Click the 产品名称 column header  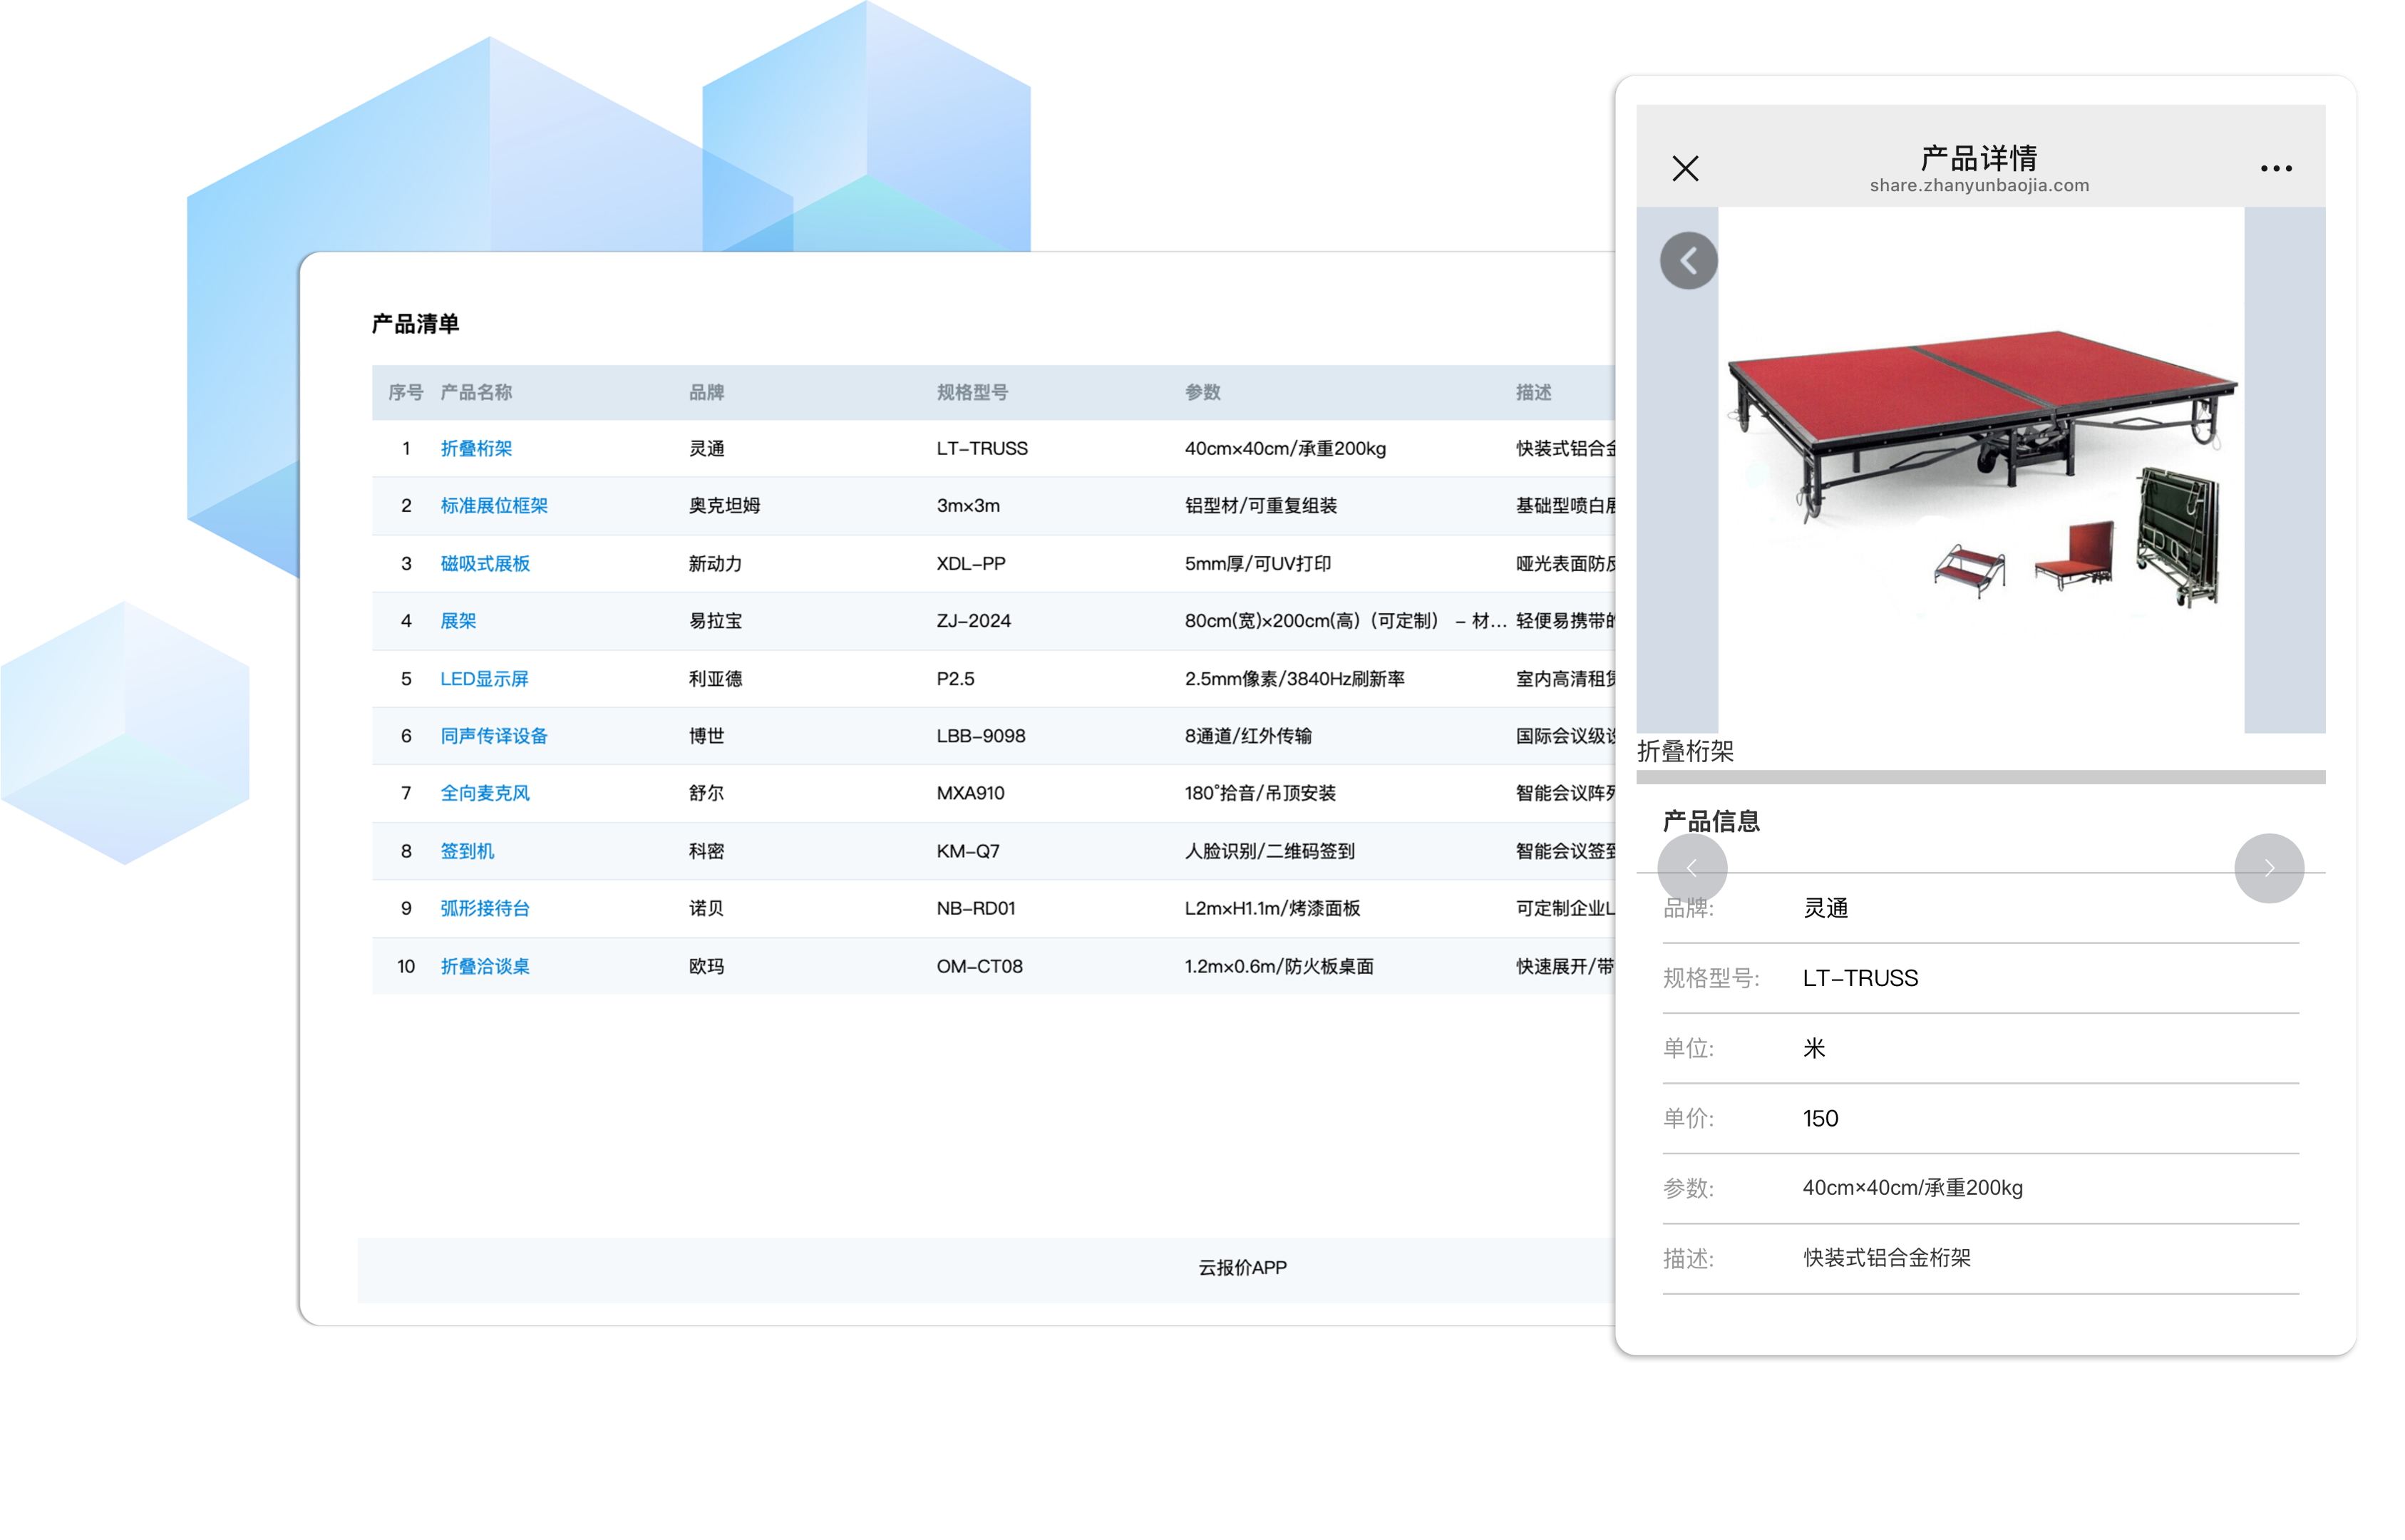[476, 392]
